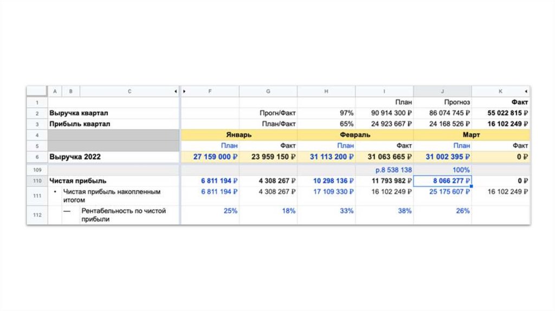This screenshot has height=311, width=555.
Task: Expand hidden columns arrow after column C
Action: [x=176, y=91]
